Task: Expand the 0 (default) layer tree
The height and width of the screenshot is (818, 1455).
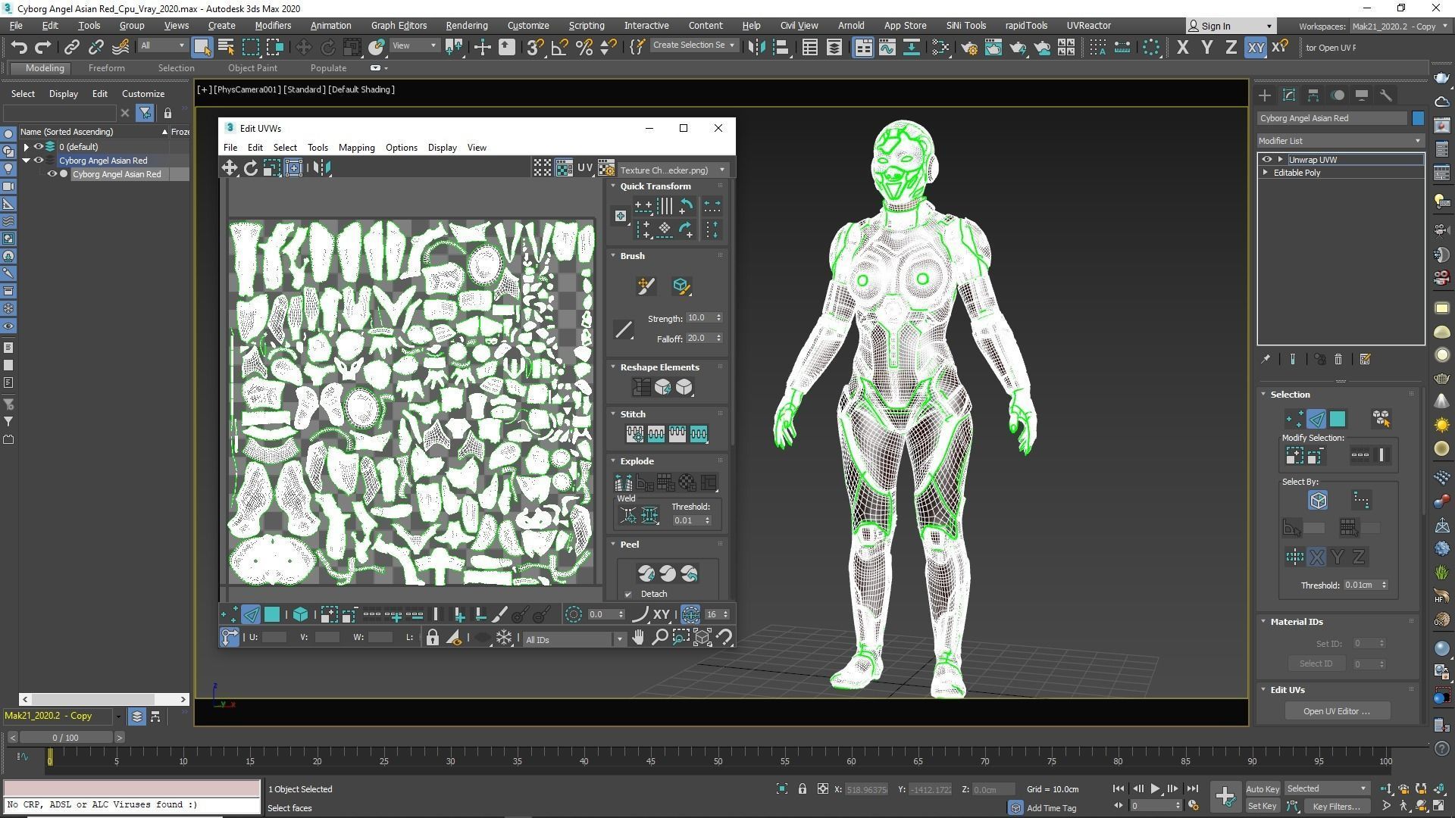Action: (x=27, y=147)
